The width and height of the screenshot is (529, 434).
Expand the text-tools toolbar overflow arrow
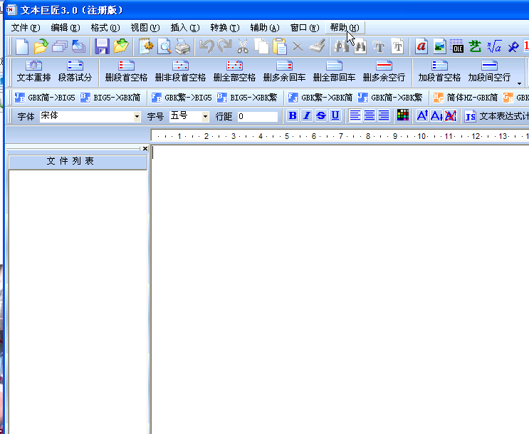[x=519, y=83]
